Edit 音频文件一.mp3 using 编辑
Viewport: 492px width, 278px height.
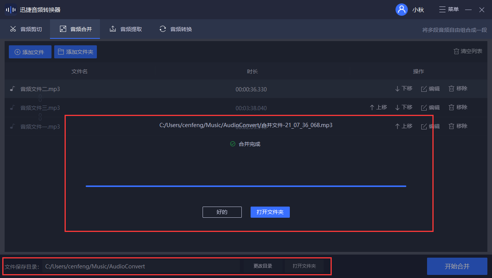coord(430,126)
